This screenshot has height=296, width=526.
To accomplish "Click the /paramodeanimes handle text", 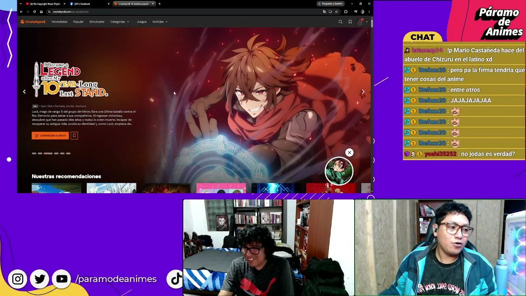I will click(116, 279).
